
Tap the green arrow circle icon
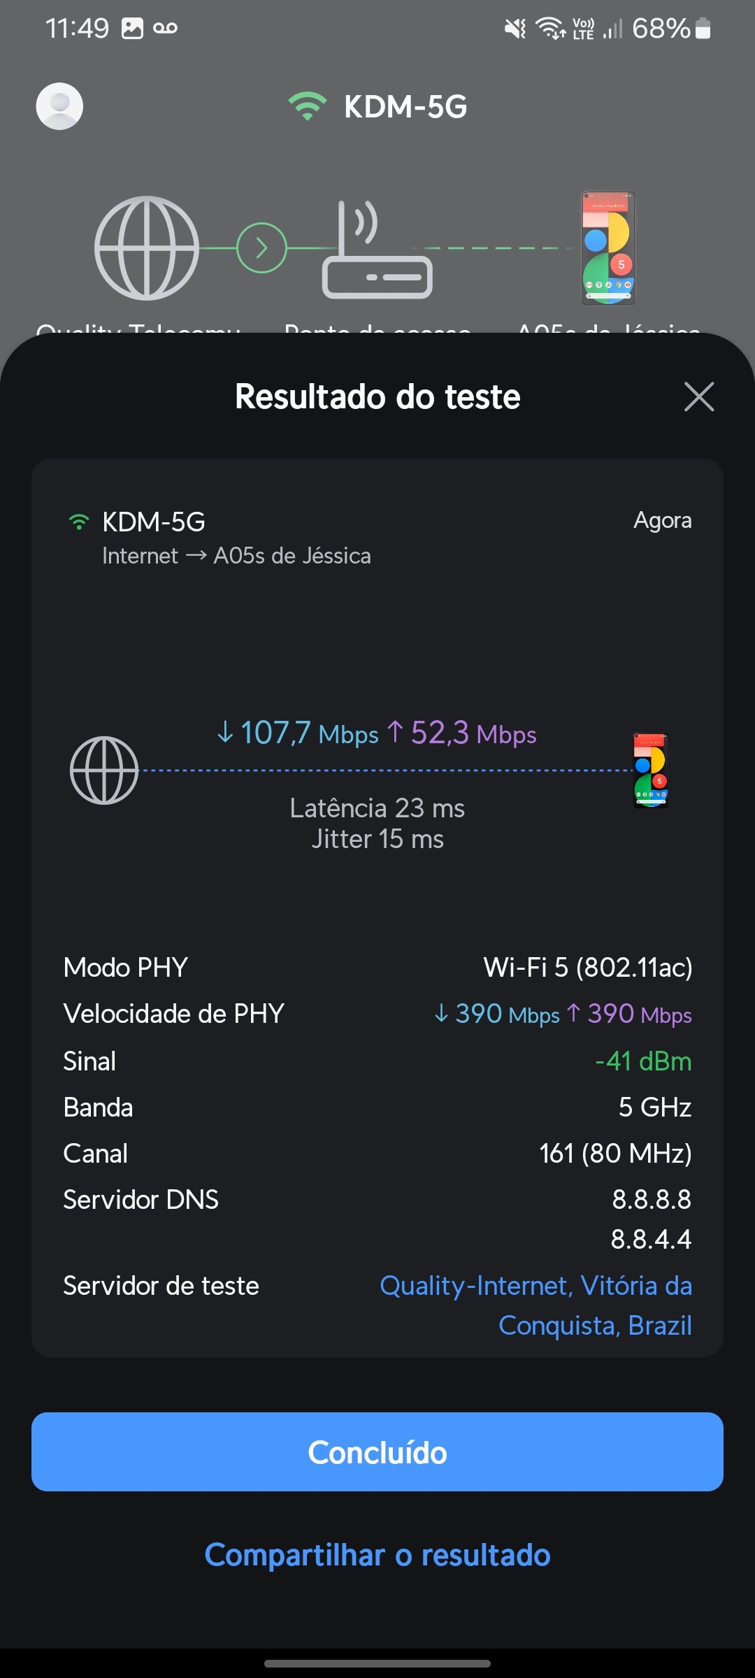261,248
